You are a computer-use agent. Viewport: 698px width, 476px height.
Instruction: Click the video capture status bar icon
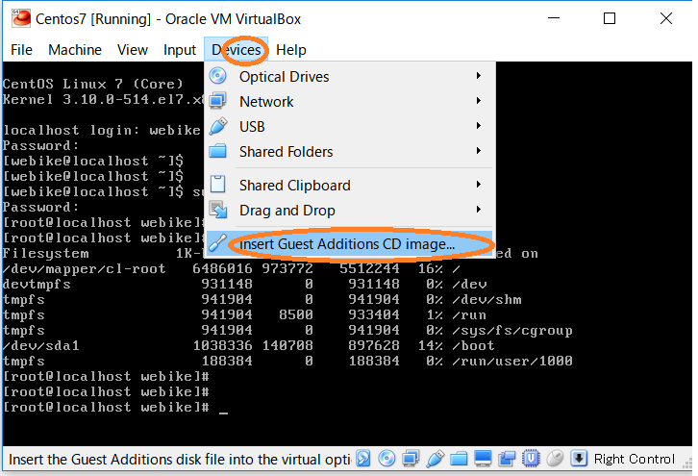coord(507,458)
